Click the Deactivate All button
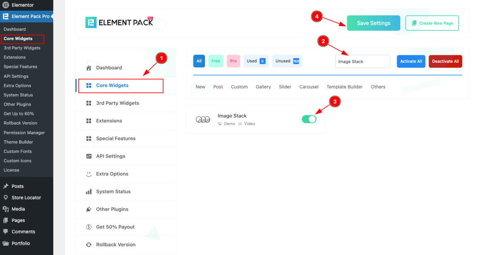The height and width of the screenshot is (255, 478). [445, 61]
